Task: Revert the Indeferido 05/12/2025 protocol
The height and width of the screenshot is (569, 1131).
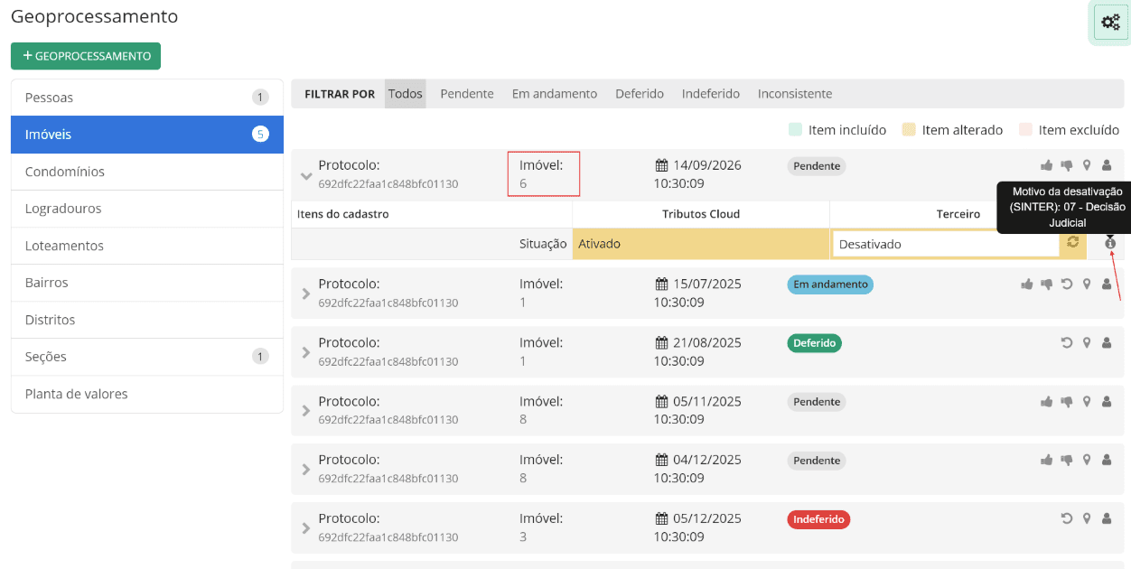Action: pyautogui.click(x=1067, y=518)
